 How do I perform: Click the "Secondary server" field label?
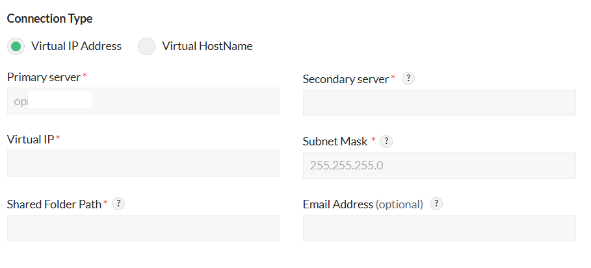tap(345, 79)
